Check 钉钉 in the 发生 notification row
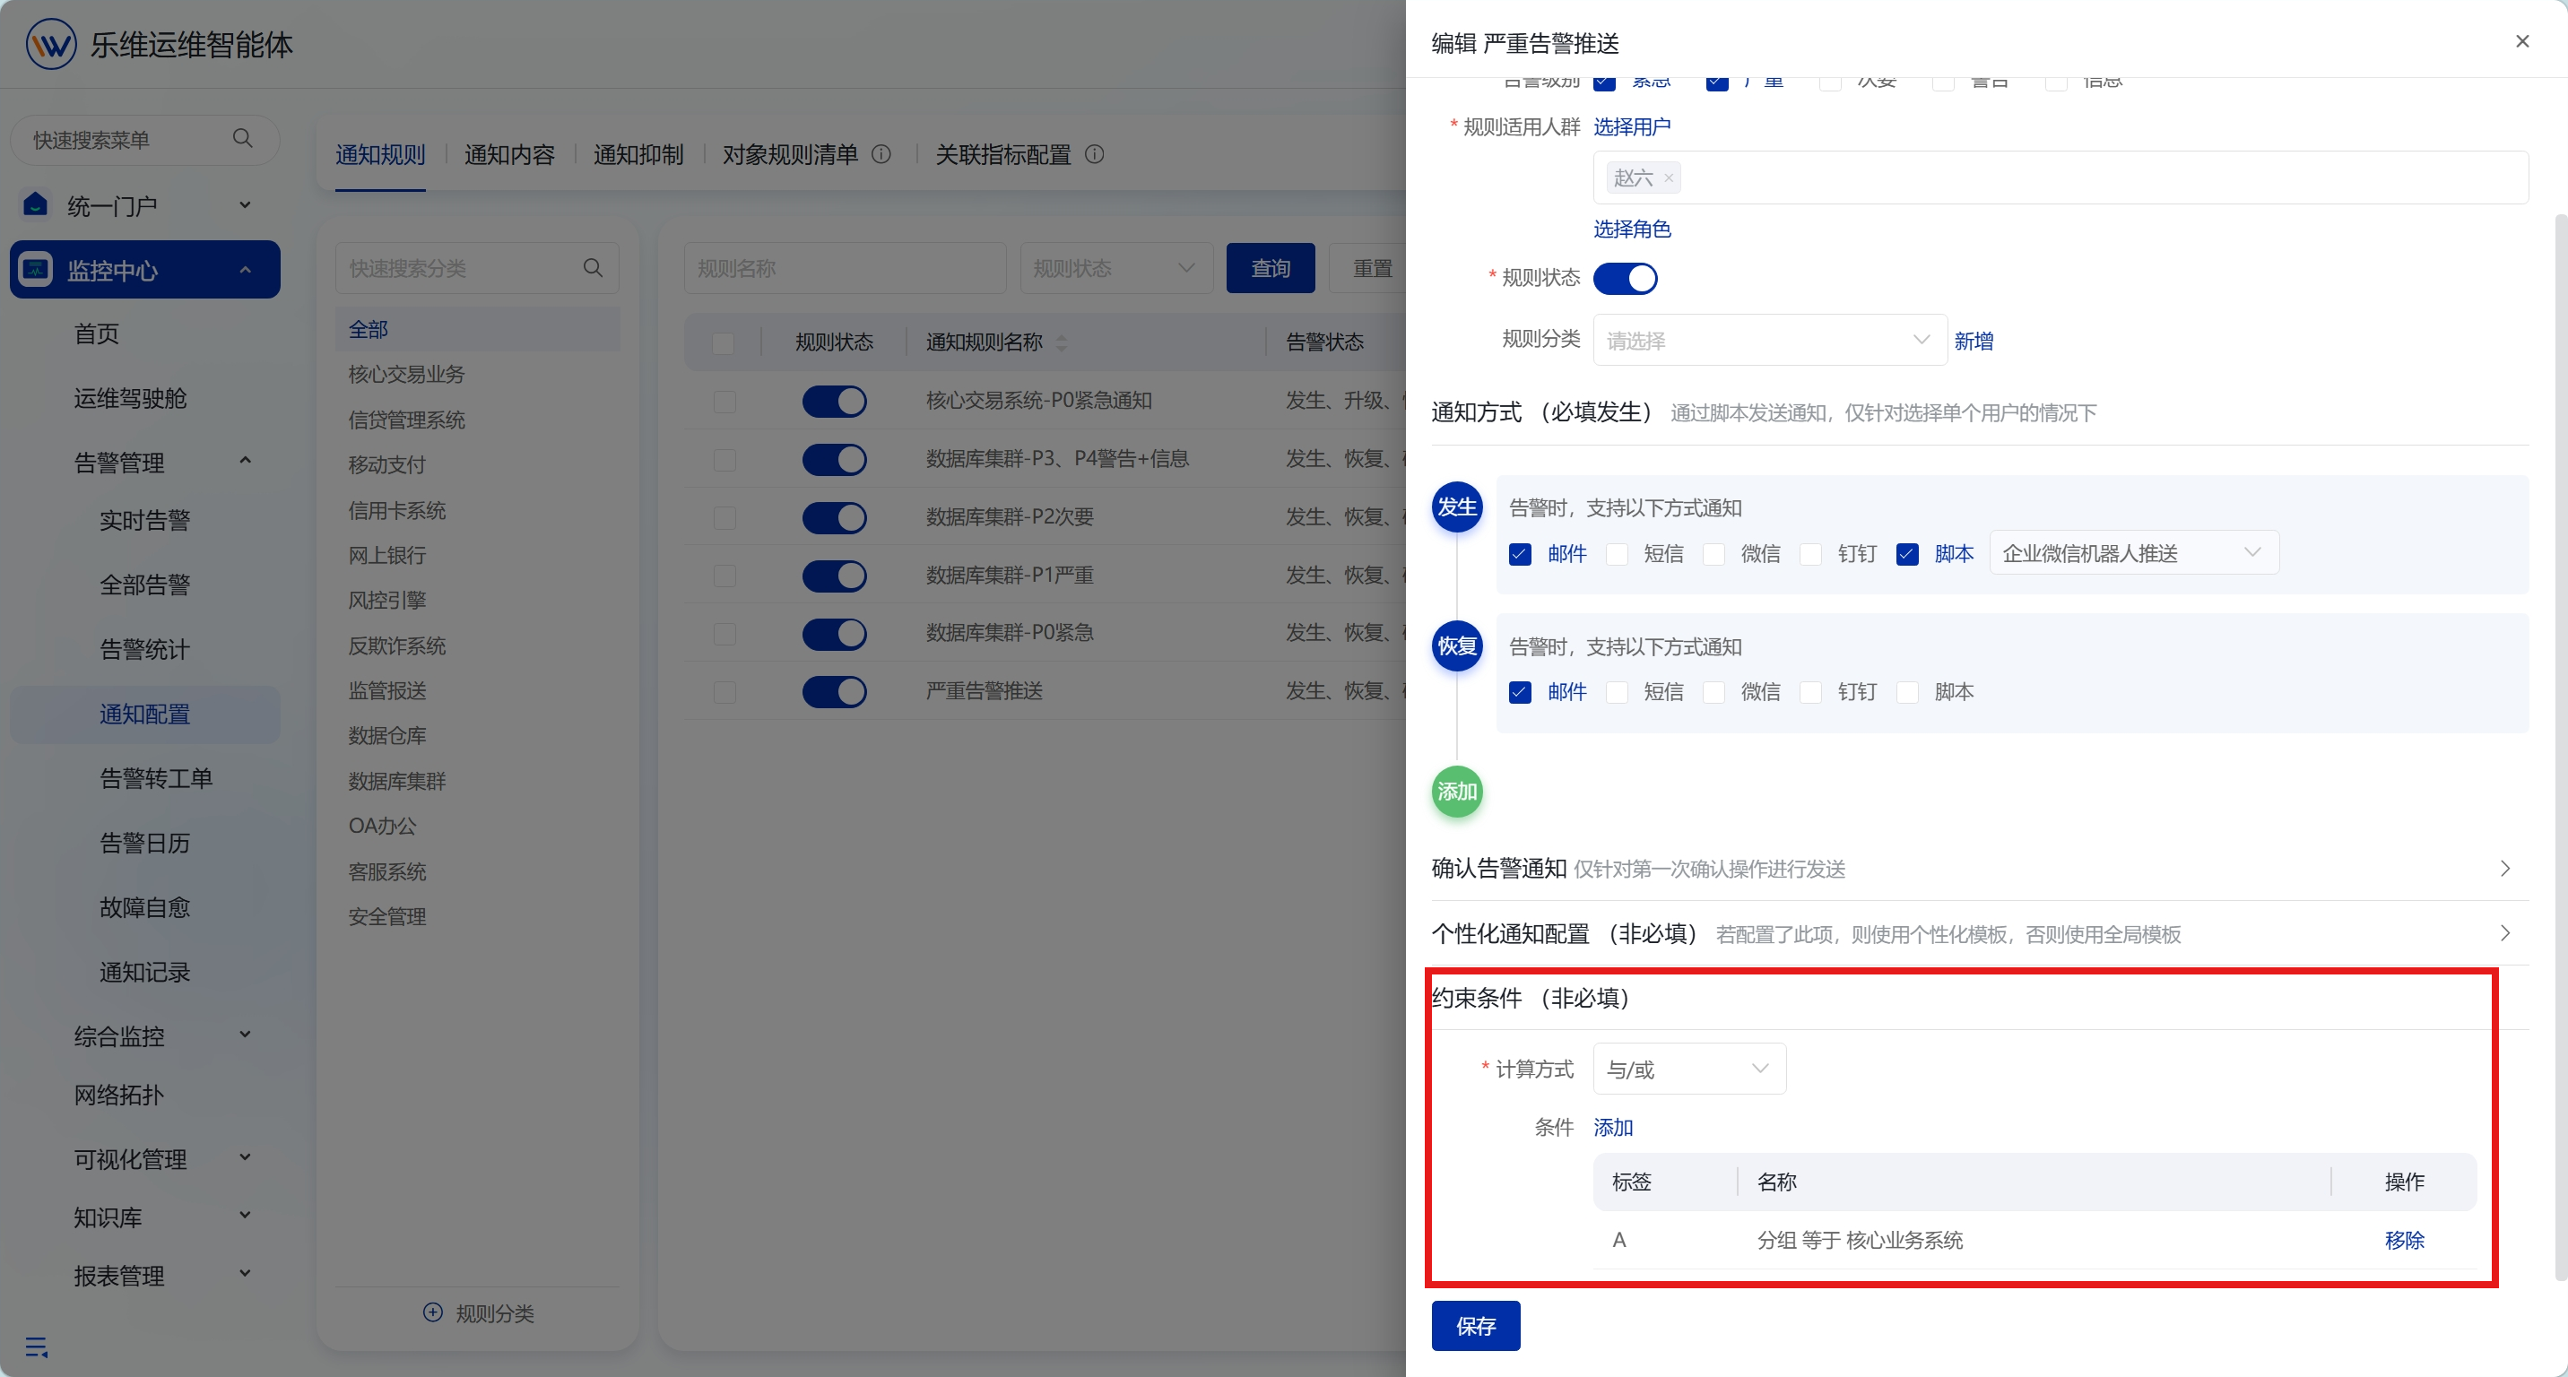This screenshot has height=1377, width=2568. 1810,554
